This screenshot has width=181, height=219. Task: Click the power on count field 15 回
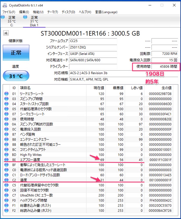pos(165,60)
